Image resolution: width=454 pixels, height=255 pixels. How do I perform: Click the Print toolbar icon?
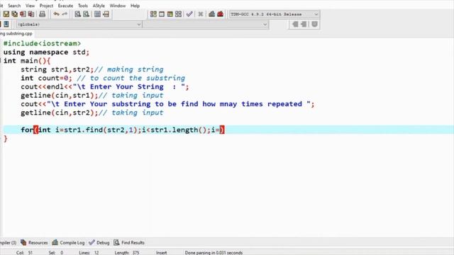tap(43, 14)
